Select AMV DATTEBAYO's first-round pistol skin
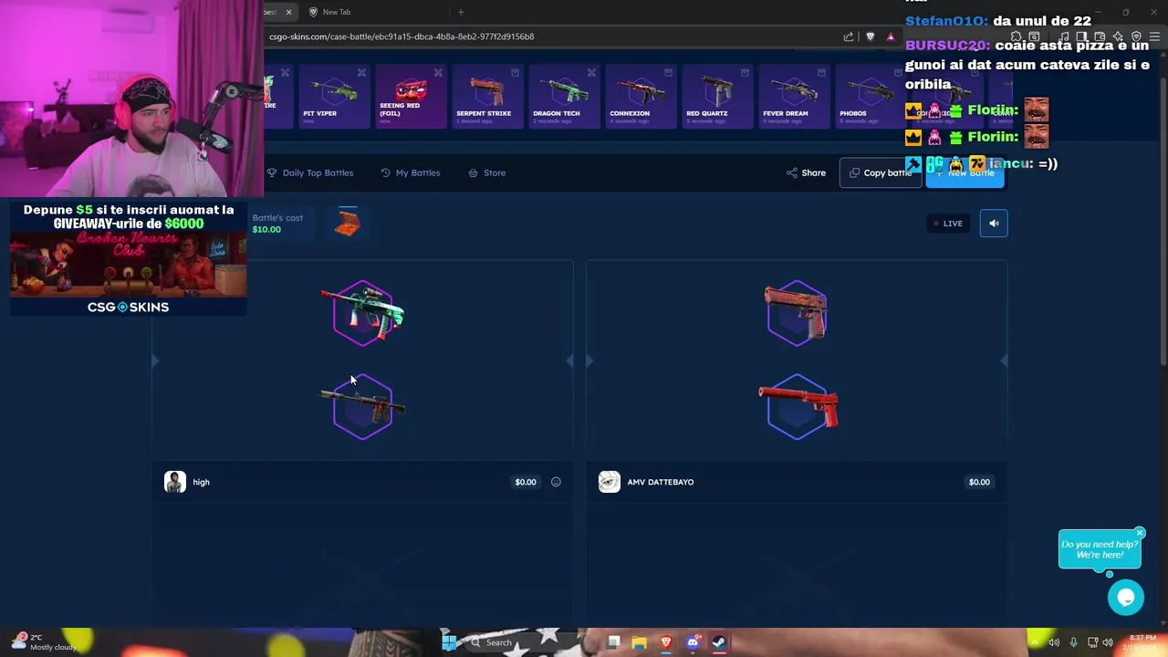Viewport: 1168px width, 657px height. click(x=797, y=313)
